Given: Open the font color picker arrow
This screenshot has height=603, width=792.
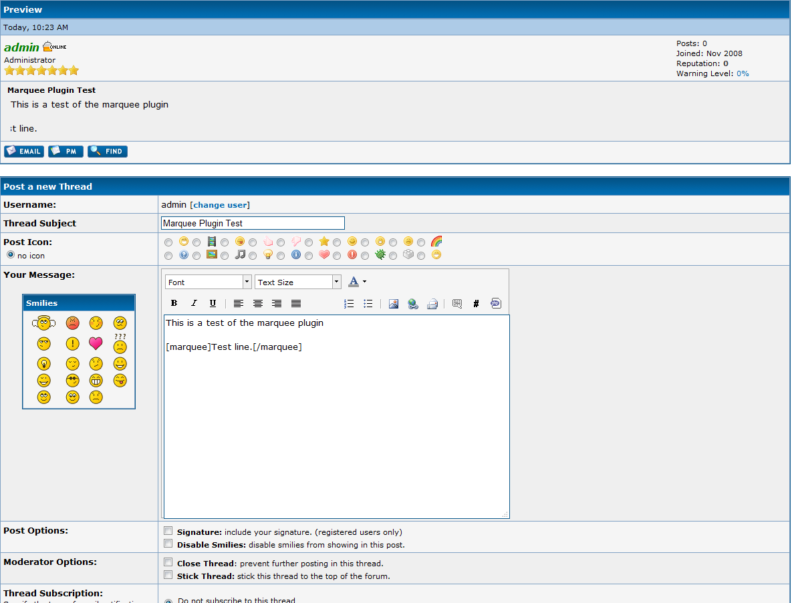Looking at the screenshot, I should pyautogui.click(x=364, y=282).
